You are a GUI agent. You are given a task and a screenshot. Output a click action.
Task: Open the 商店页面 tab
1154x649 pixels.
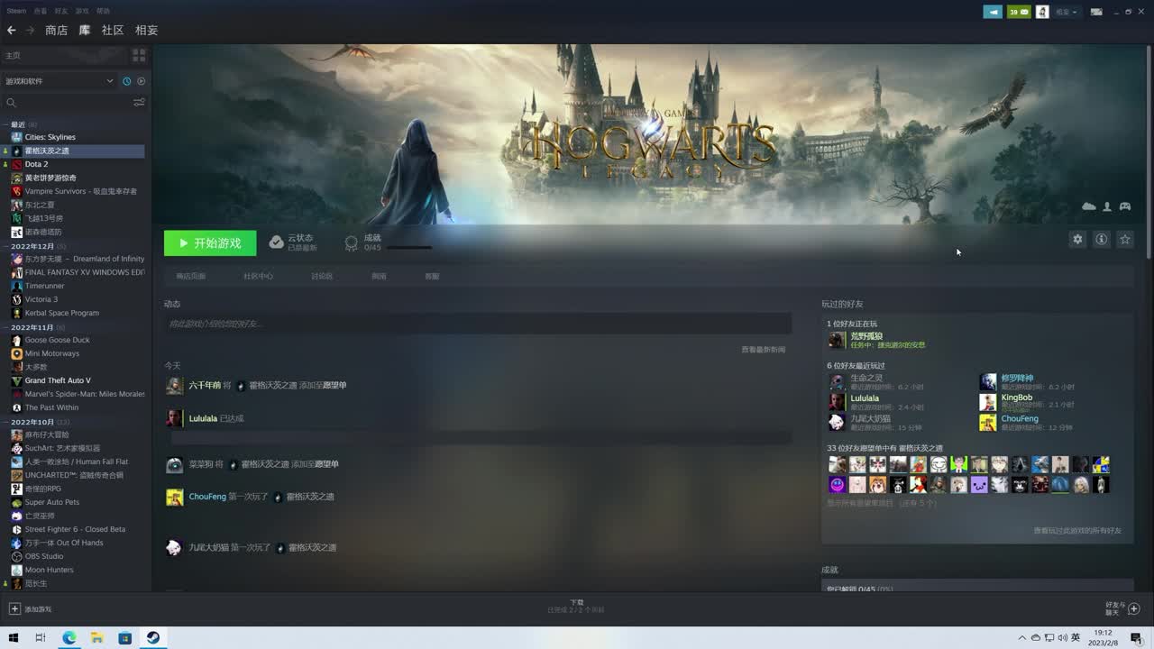pyautogui.click(x=190, y=276)
